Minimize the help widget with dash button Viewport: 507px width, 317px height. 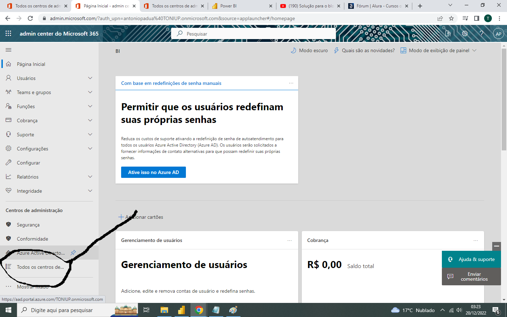tap(496, 246)
